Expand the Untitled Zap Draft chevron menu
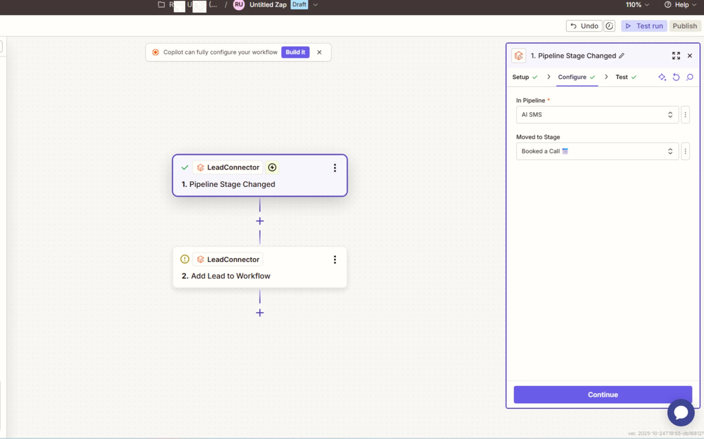This screenshot has width=704, height=439. coord(315,5)
